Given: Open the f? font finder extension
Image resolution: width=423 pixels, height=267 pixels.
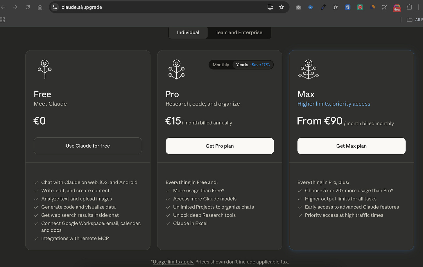Looking at the screenshot, I should pos(335,7).
